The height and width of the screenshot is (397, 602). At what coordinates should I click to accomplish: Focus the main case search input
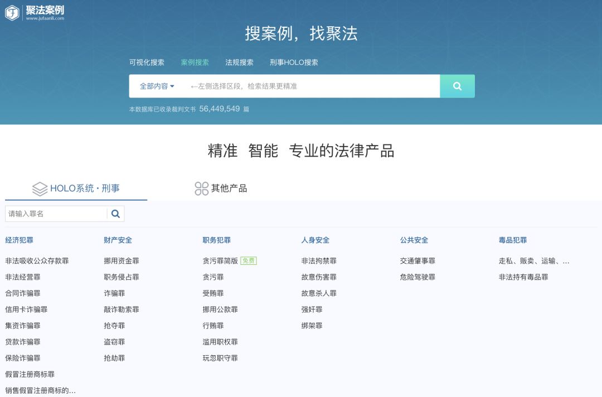pos(313,86)
